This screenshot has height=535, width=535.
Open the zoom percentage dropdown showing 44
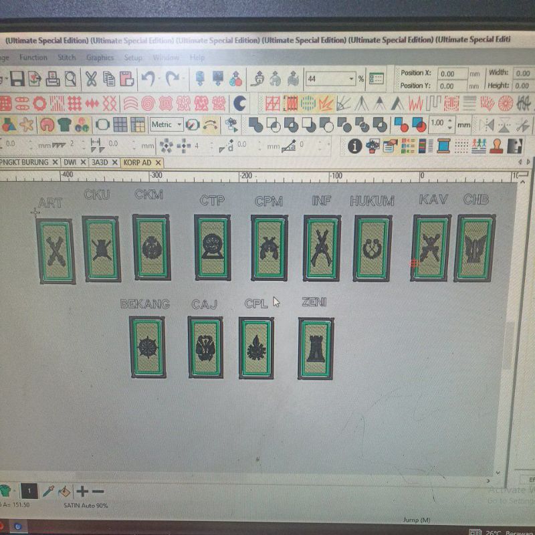tap(352, 79)
